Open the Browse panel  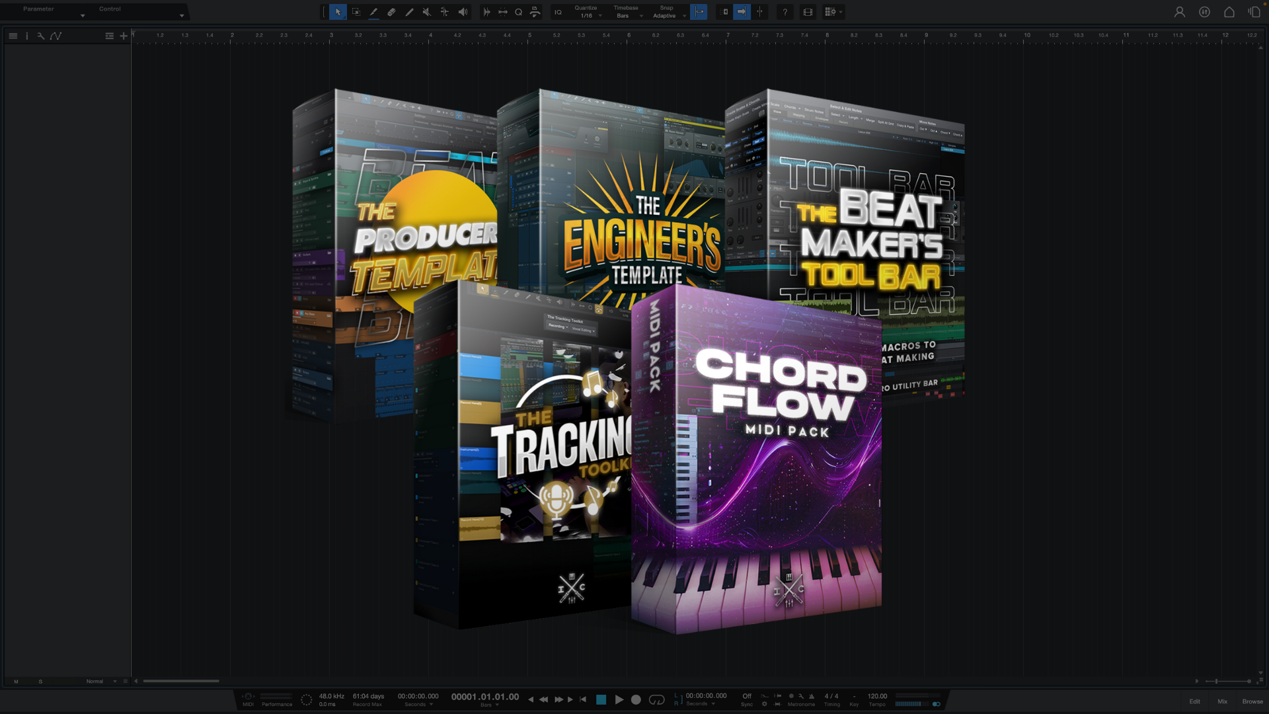coord(1252,701)
